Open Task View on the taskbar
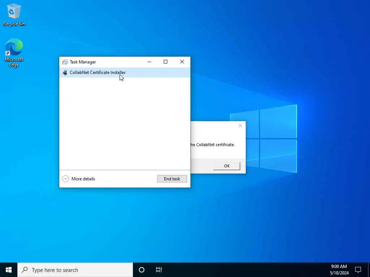This screenshot has width=370, height=277. click(159, 270)
